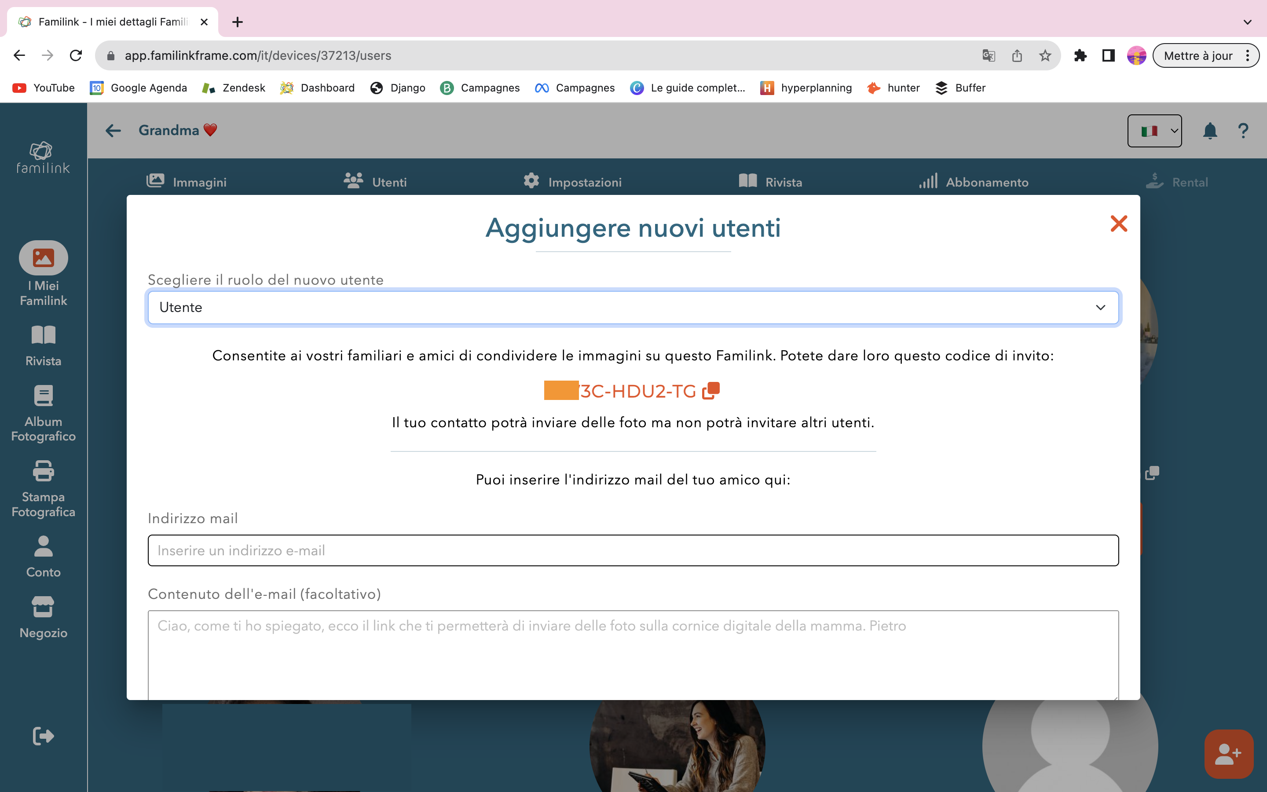Screen dimensions: 1267x792
Task: Switch to the Utenti tab
Action: pos(375,182)
